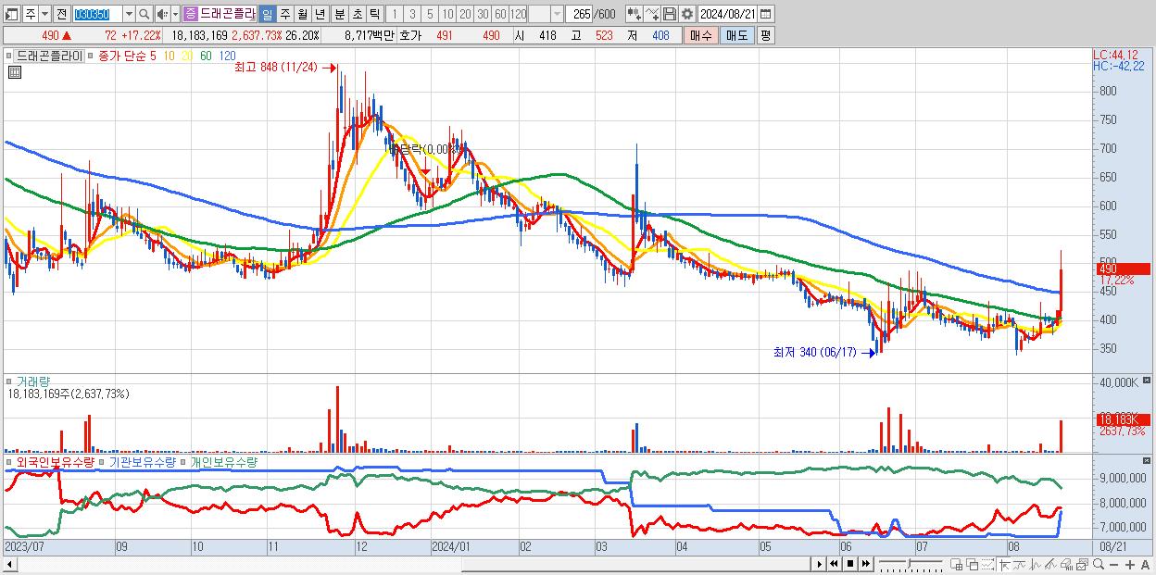Switch to weekly '주' chart period
The width and height of the screenshot is (1156, 575).
tap(284, 14)
